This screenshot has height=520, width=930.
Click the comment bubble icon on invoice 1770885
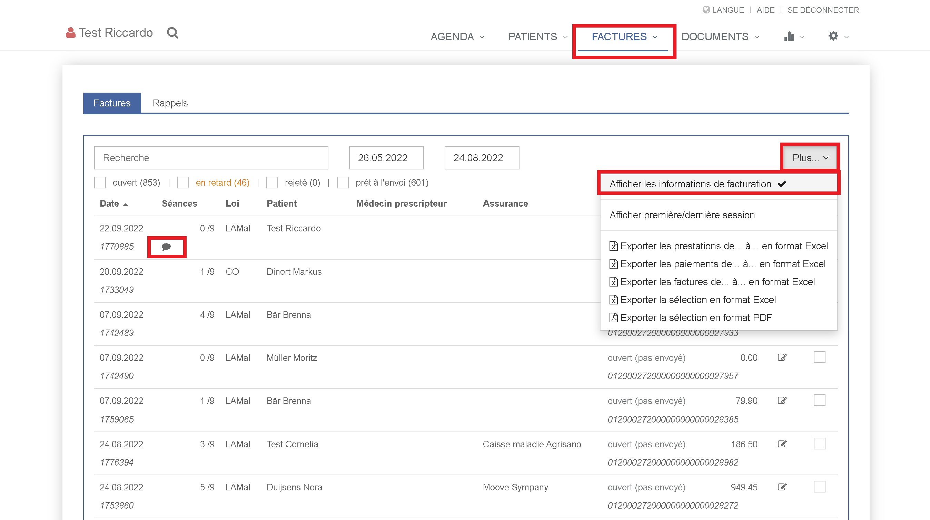click(166, 247)
